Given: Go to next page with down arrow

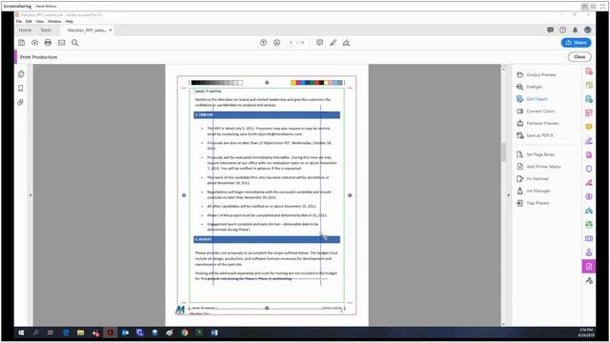Looking at the screenshot, I should pos(276,43).
